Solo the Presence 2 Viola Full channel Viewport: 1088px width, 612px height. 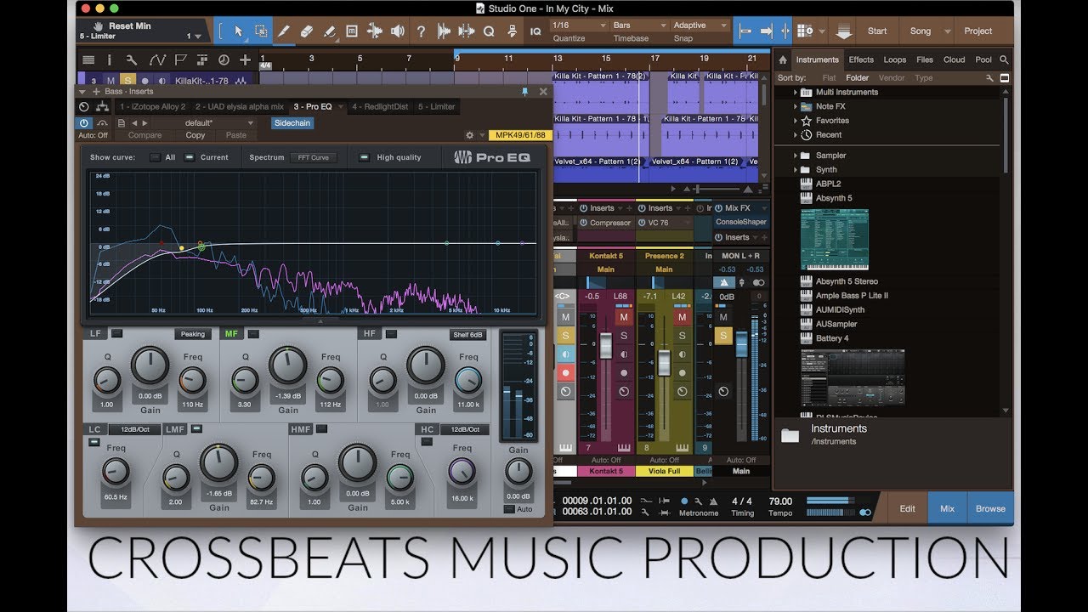682,336
